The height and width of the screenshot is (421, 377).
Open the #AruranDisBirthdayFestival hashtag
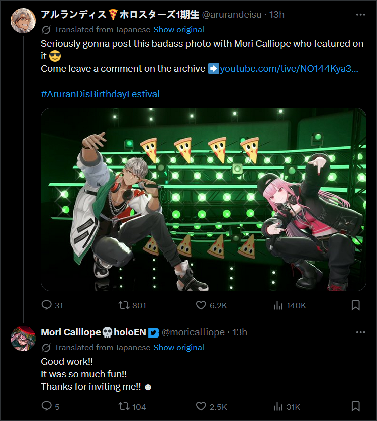[x=100, y=94]
